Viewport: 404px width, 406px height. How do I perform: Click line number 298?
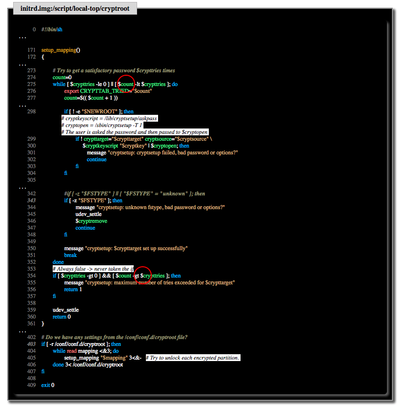(x=32, y=111)
